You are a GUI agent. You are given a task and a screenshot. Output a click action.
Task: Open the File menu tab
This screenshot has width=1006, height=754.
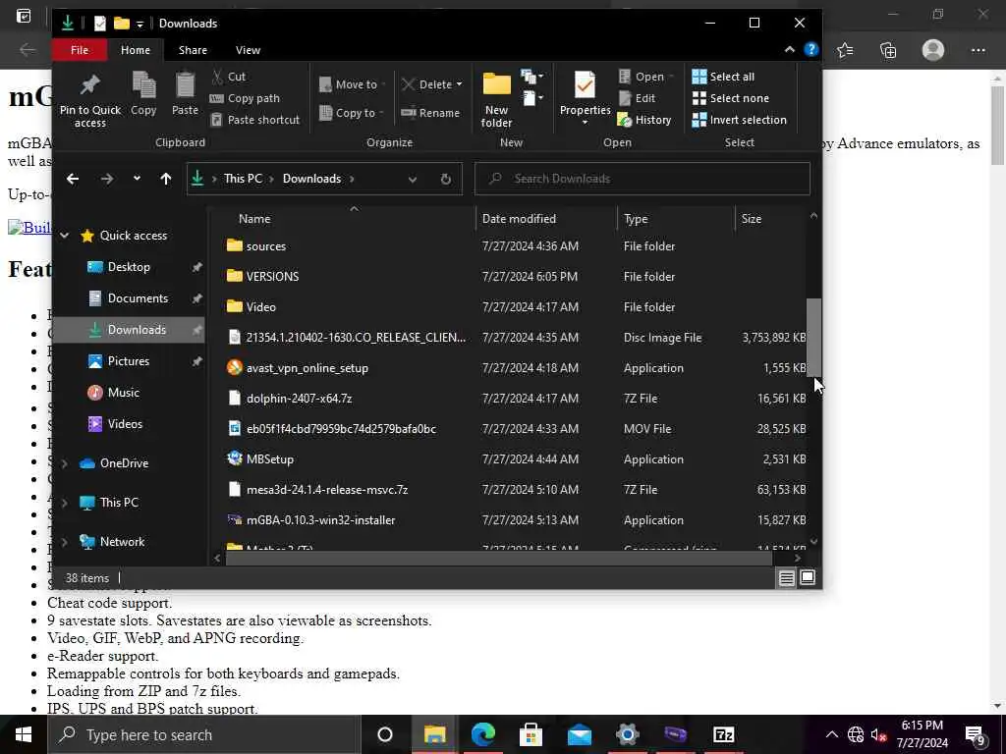click(x=80, y=50)
